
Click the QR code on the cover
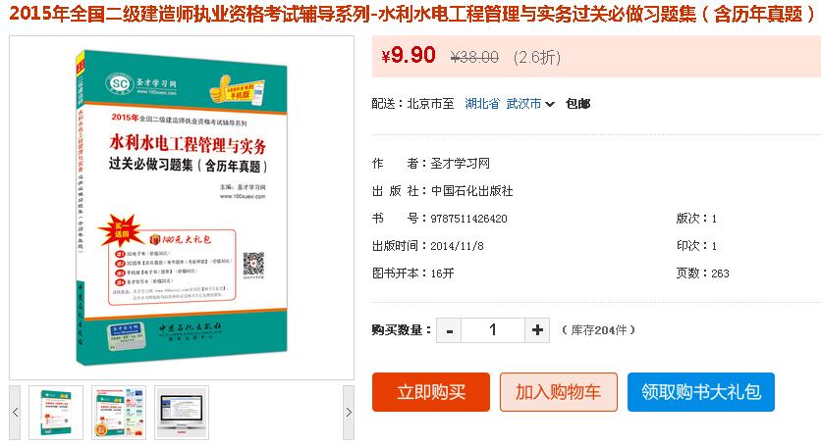pyautogui.click(x=253, y=264)
